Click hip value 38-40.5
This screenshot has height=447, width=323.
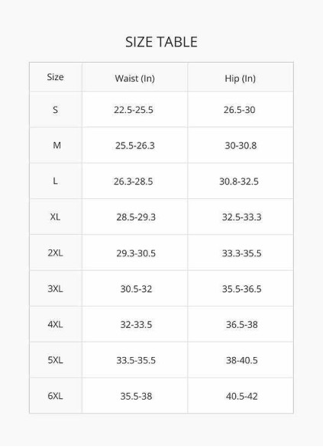(242, 360)
